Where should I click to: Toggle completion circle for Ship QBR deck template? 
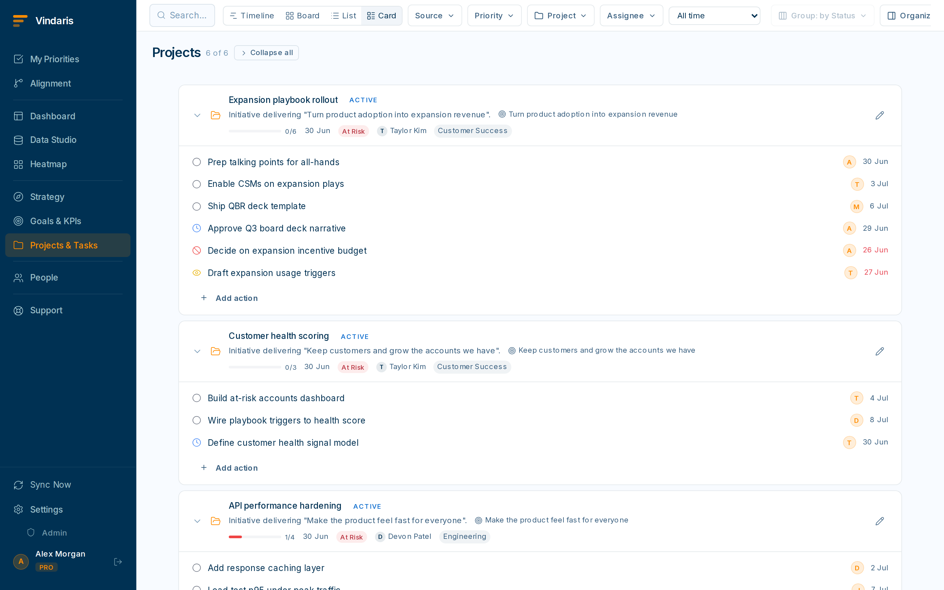197,206
